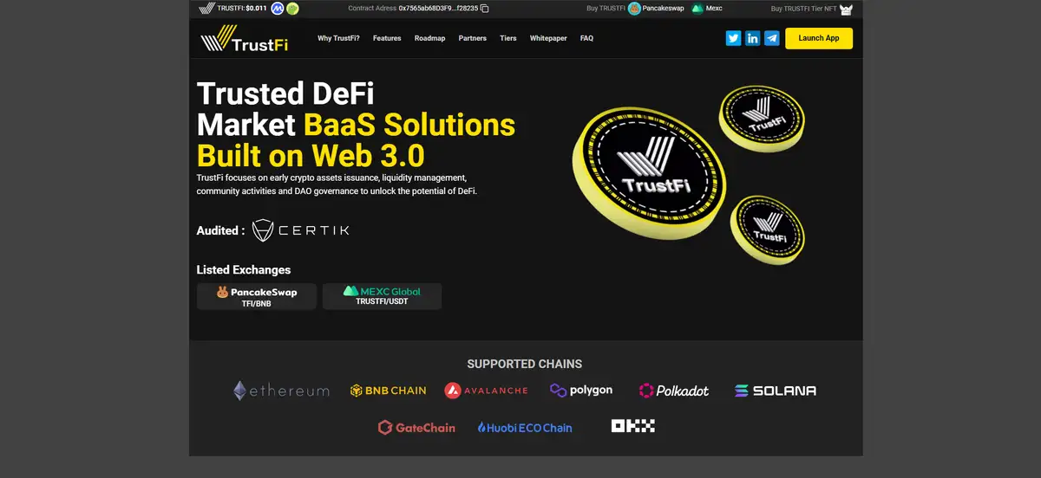Click the TrustFi logo in the navbar
This screenshot has height=478, width=1041.
point(244,39)
